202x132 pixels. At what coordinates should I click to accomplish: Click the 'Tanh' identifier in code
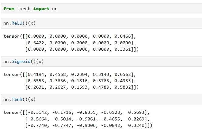17,100
